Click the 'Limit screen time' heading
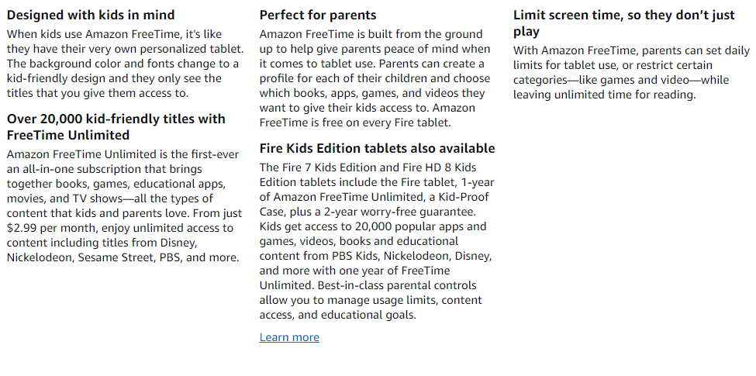This screenshot has width=756, height=376. point(624,23)
